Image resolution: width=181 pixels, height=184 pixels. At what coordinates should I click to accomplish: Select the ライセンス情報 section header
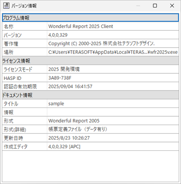[x=90, y=61]
